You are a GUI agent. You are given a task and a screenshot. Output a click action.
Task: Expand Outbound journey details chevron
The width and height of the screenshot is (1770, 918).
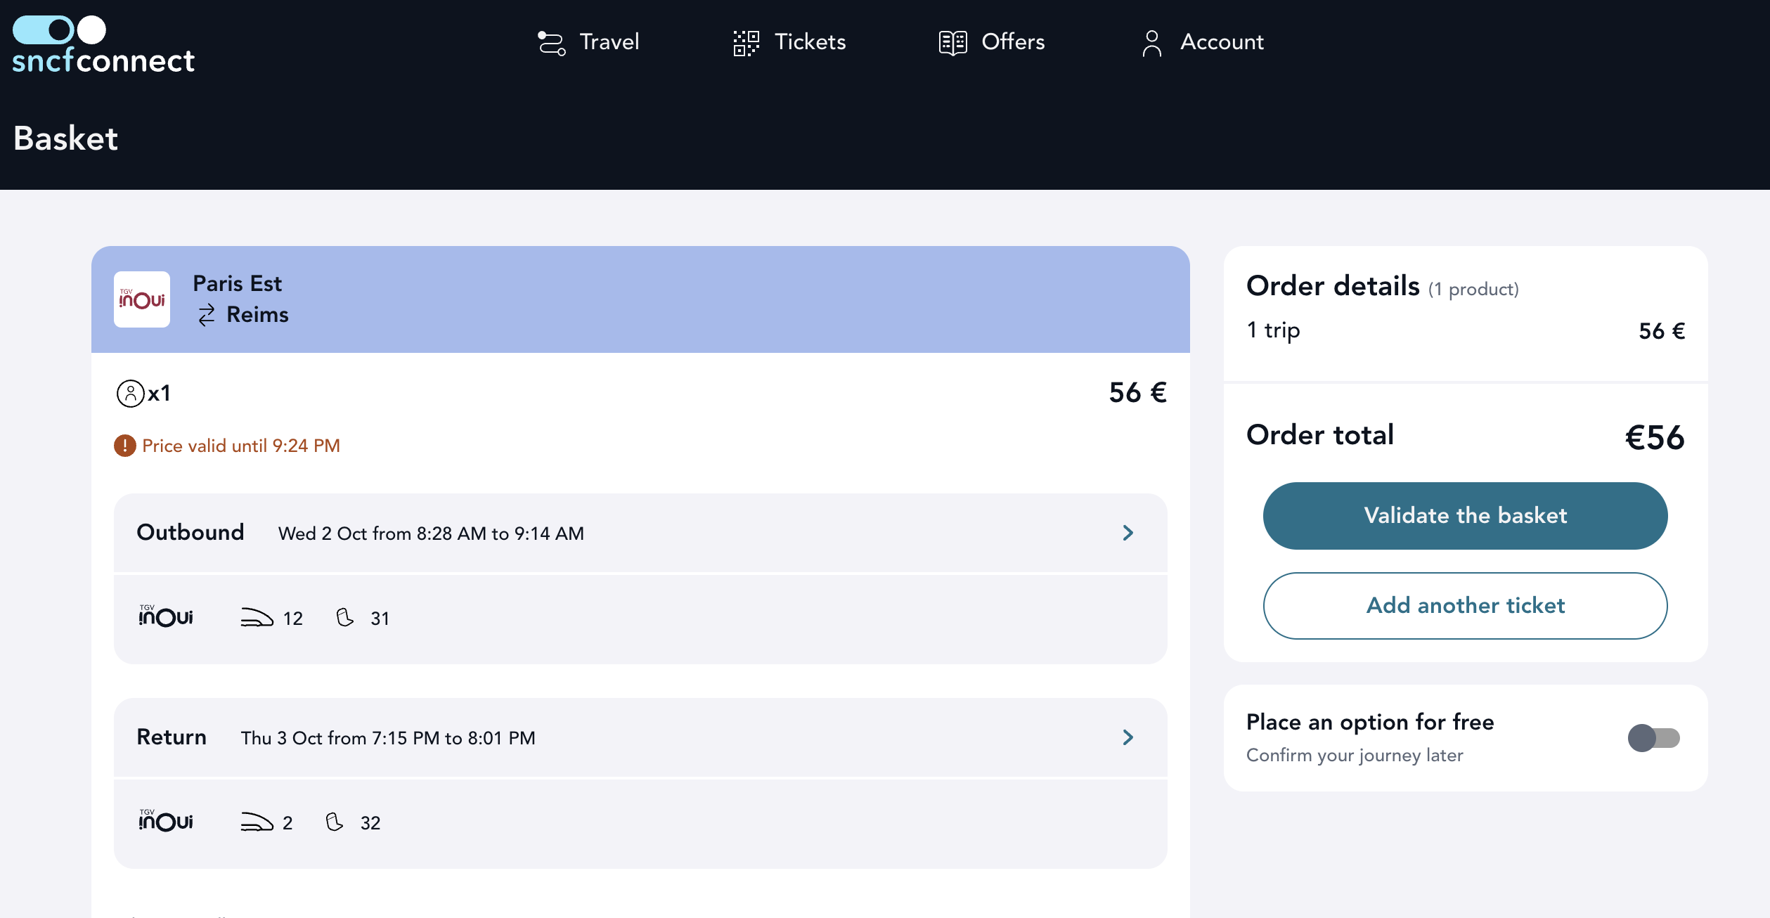pos(1128,533)
